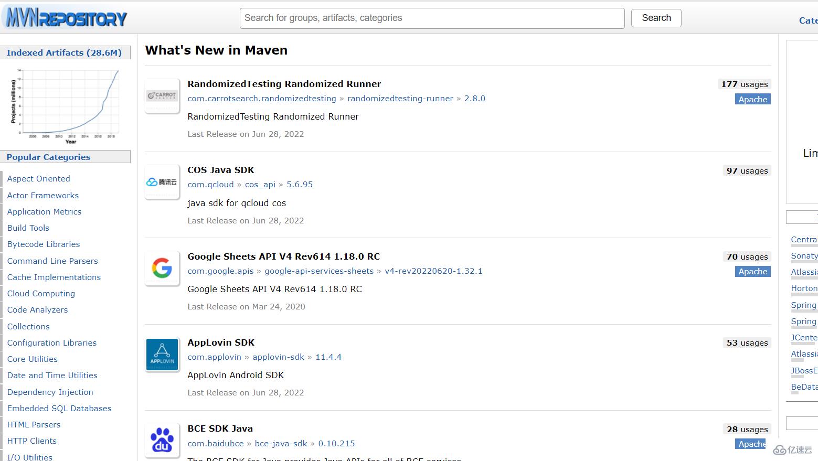Open the Aspect Oriented category
Screen dimensions: 818x461
point(38,179)
